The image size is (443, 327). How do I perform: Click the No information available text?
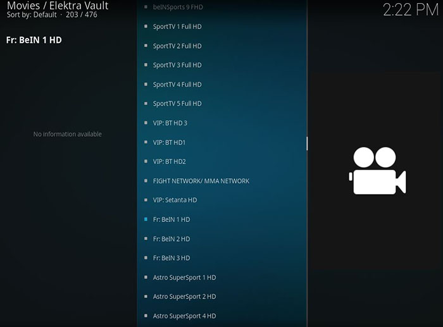click(67, 134)
